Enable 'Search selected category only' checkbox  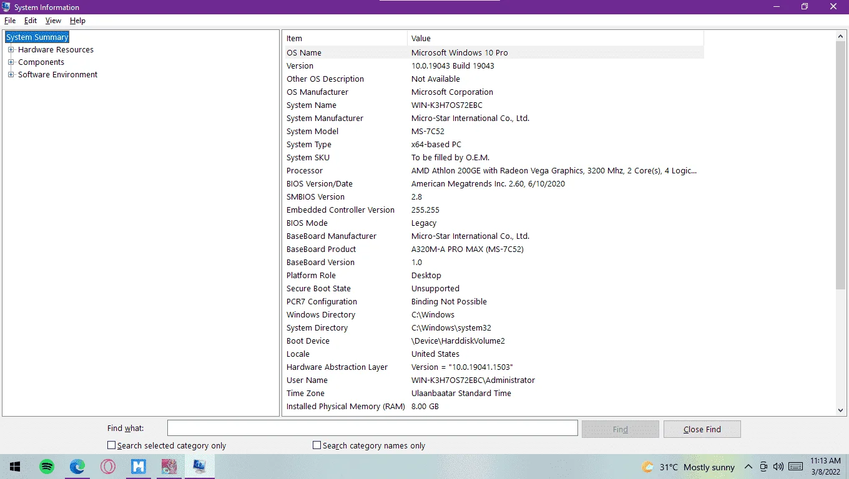coord(112,445)
